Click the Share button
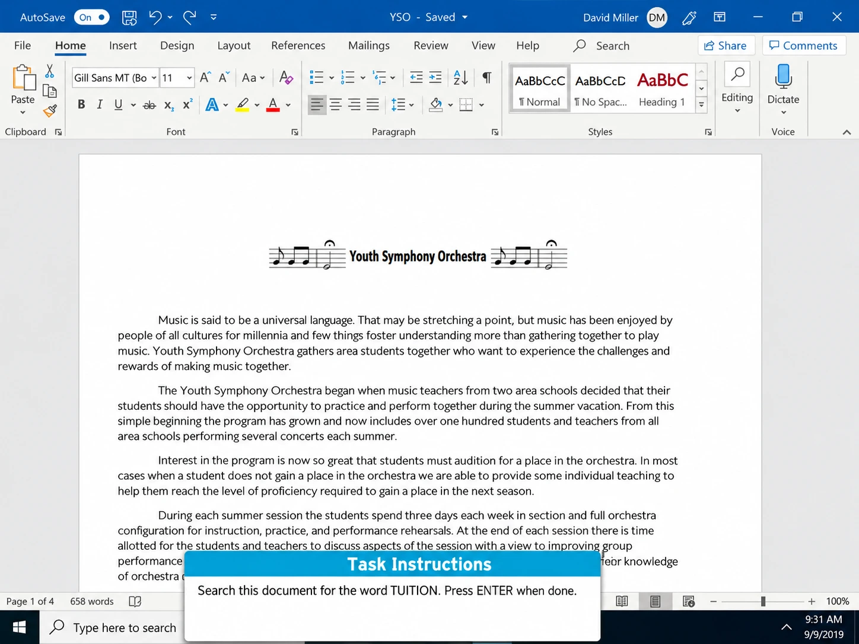Image resolution: width=859 pixels, height=644 pixels. tap(726, 46)
